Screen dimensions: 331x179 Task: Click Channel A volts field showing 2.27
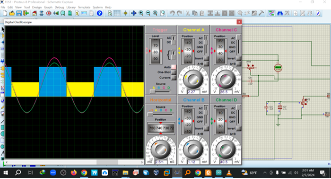coord(193,92)
